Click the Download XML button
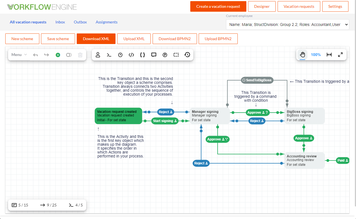 (x=96, y=39)
